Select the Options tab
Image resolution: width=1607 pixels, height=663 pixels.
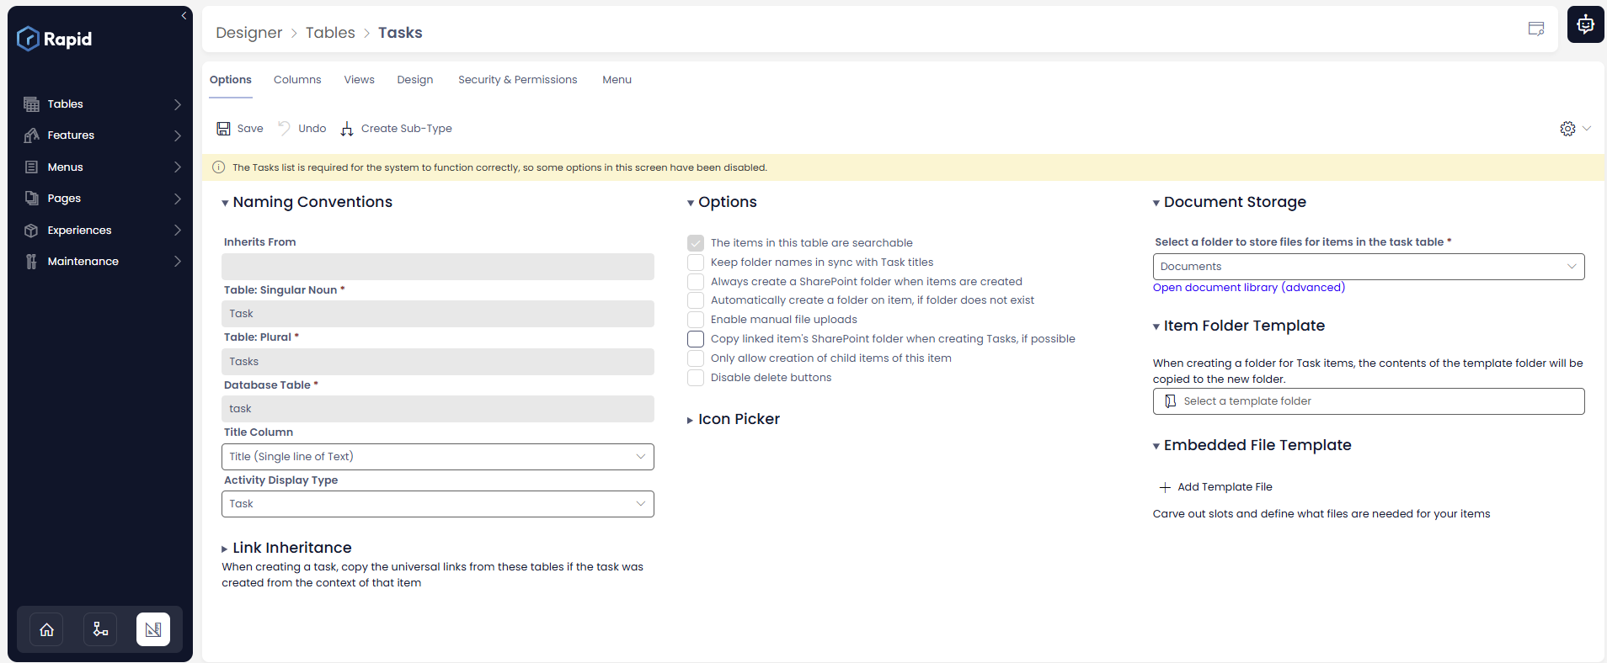coord(231,80)
